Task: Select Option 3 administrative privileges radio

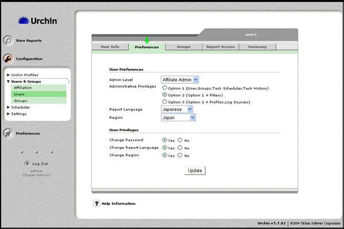Action: pyautogui.click(x=165, y=101)
